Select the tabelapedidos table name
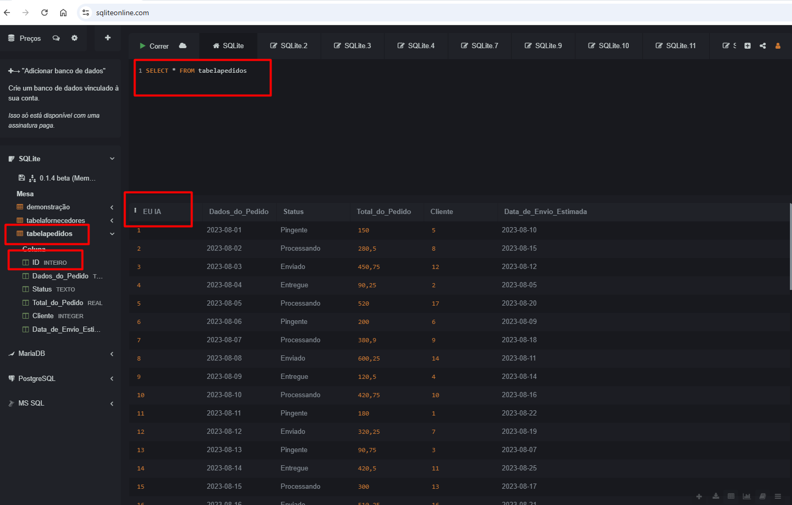792x505 pixels. pos(50,234)
